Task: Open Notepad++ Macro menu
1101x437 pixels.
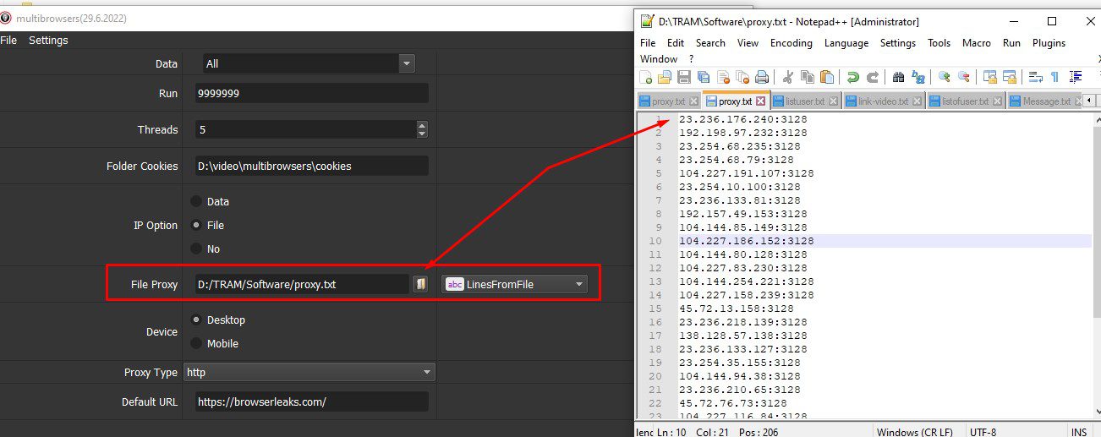Action: (977, 42)
